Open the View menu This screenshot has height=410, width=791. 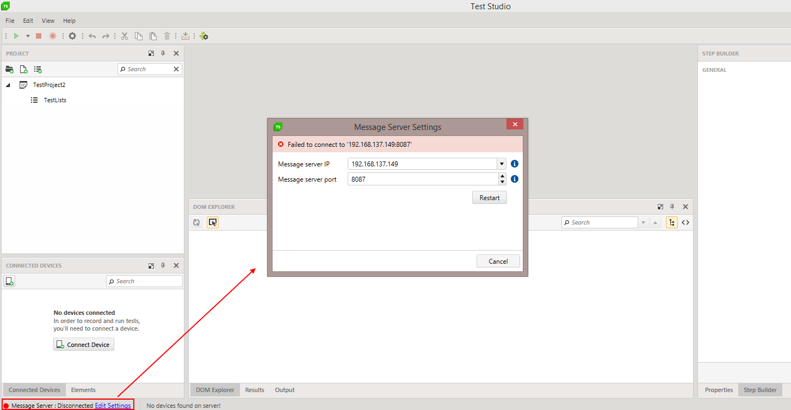pos(48,21)
